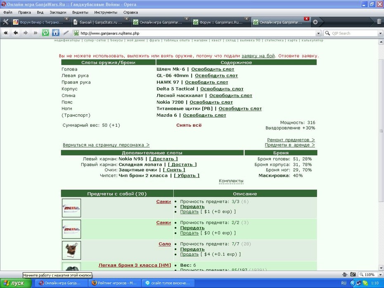Viewport: 384px width, 288px height.
Task: Switch to 'Форум :: GanjaWars.Ru' tab
Action: pos(221,22)
